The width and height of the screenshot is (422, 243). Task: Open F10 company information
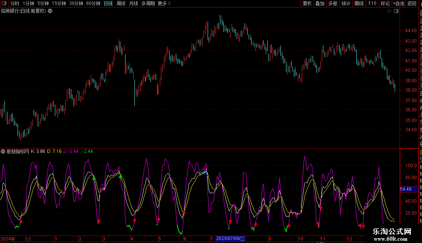click(372, 3)
